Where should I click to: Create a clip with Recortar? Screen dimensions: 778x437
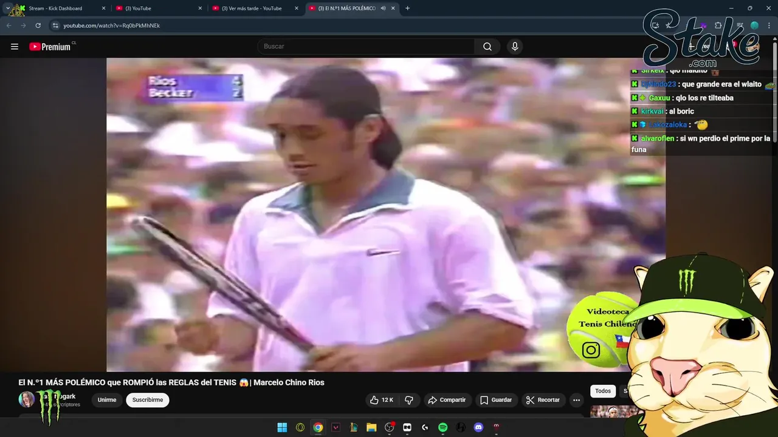pos(543,400)
